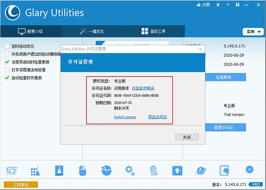The width and height of the screenshot is (266, 190).
Task: Click version number 5.145.0.171 in right panel
Action: [234, 46]
